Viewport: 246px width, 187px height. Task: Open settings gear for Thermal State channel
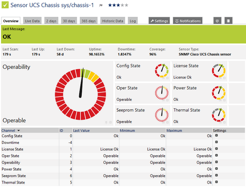pos(216,182)
